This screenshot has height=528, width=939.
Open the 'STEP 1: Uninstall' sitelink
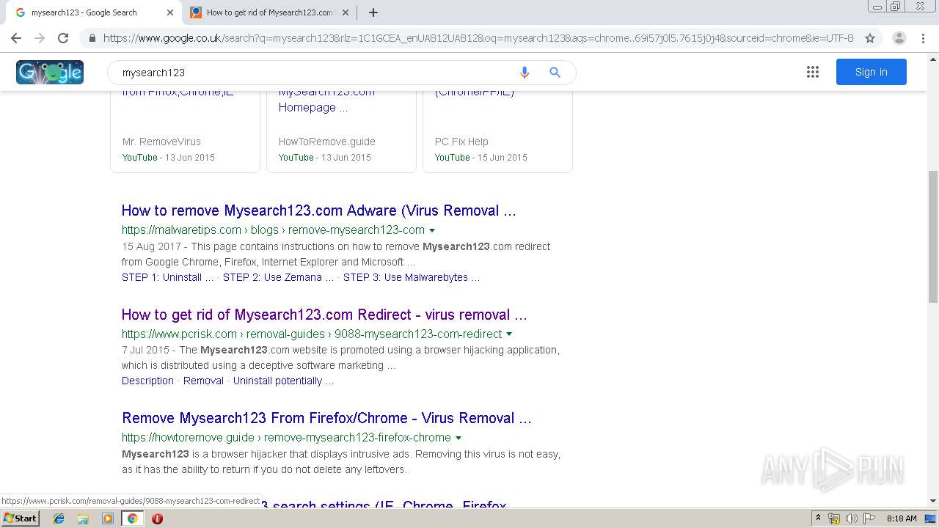pyautogui.click(x=167, y=277)
